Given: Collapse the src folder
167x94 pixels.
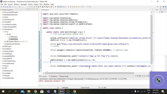Looking at the screenshot, I should [3, 32].
